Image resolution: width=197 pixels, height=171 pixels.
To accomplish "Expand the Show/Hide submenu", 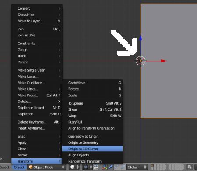I will coord(37,15).
